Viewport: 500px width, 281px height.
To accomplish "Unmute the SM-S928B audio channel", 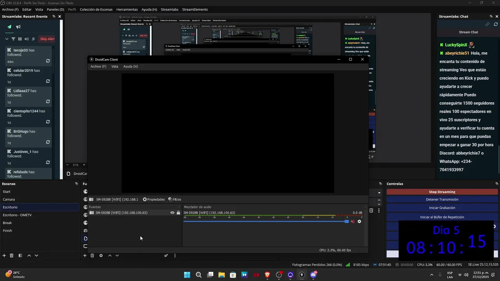I will 352,222.
